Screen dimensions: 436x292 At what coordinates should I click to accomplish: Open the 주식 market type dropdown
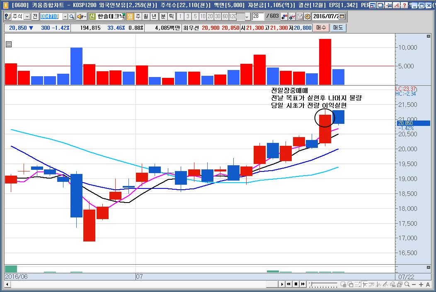27,17
